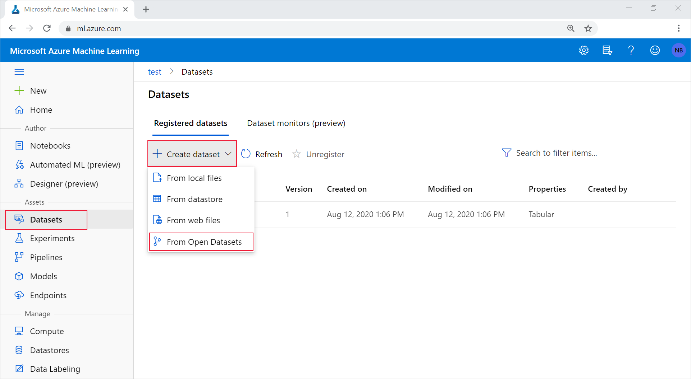Bookmark page with star icon
The height and width of the screenshot is (379, 691).
coord(588,28)
